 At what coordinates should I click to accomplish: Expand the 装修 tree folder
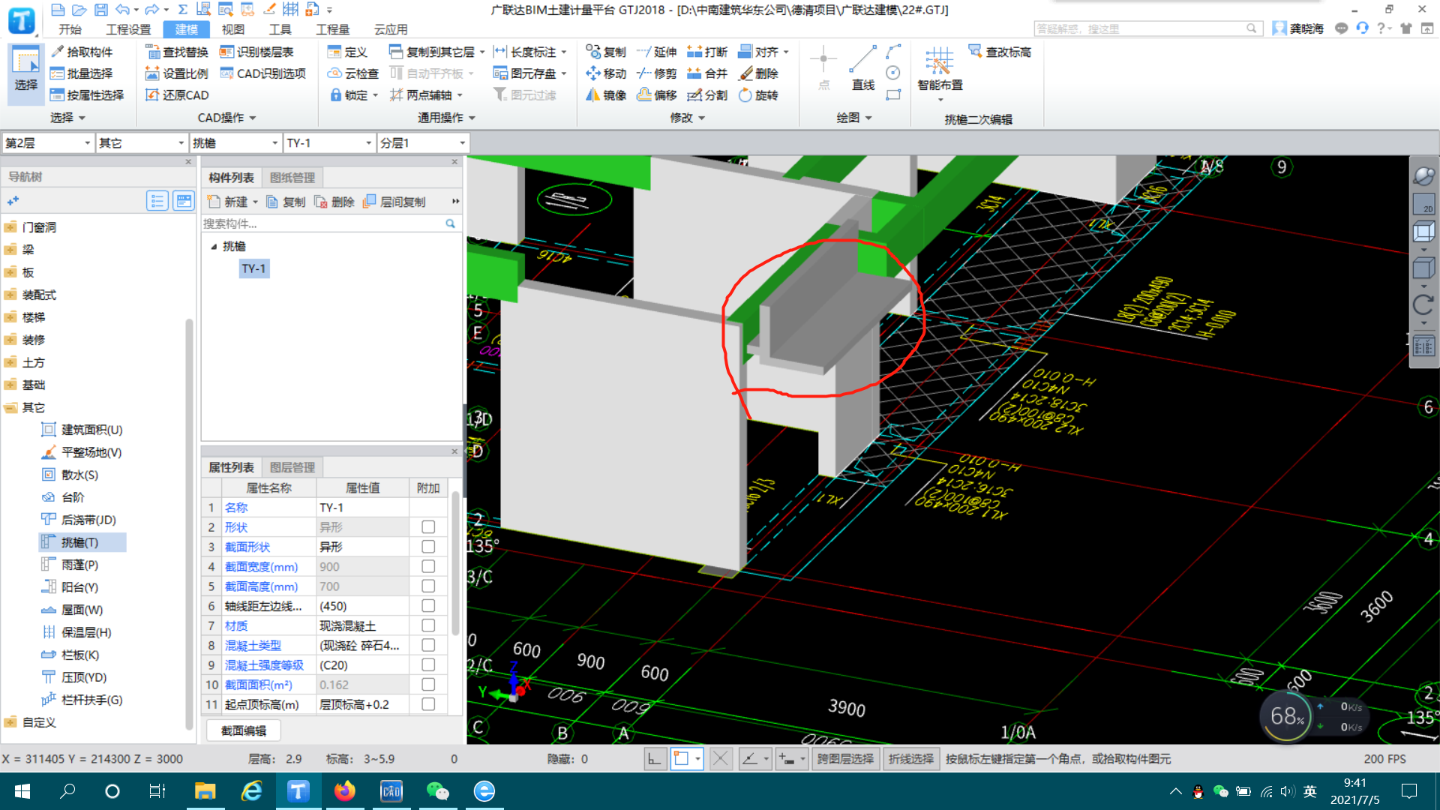coord(10,340)
